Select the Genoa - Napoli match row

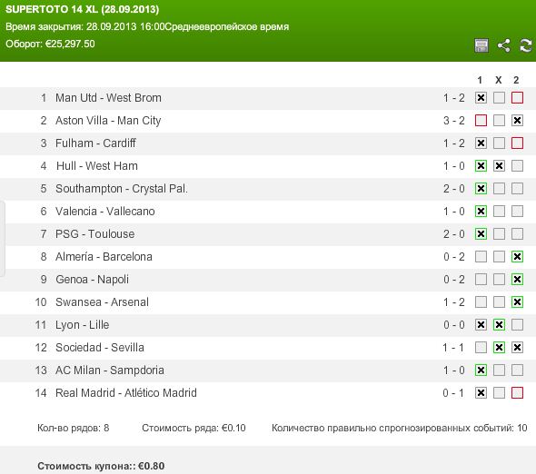coord(268,280)
